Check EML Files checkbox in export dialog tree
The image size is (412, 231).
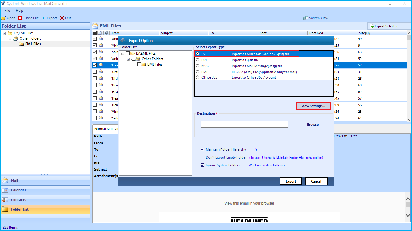(x=139, y=64)
